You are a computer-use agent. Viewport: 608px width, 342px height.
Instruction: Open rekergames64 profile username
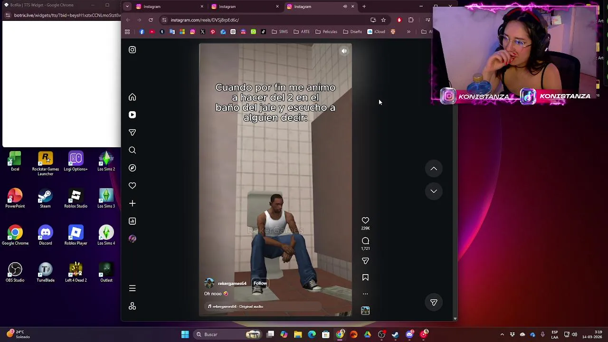point(232,284)
